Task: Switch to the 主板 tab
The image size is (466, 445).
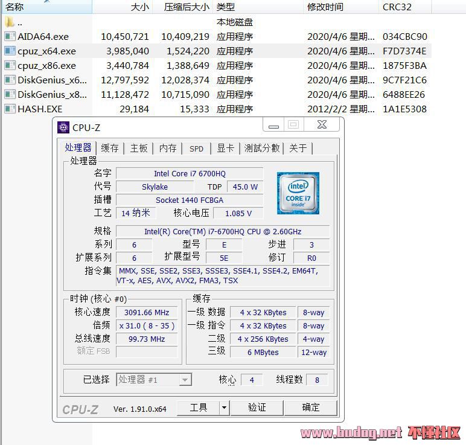Action: tap(138, 148)
